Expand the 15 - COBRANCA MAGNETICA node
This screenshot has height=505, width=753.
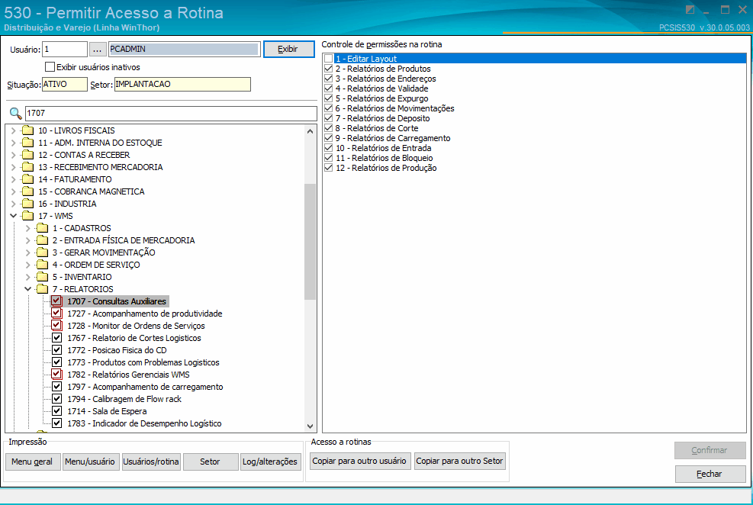pyautogui.click(x=14, y=191)
